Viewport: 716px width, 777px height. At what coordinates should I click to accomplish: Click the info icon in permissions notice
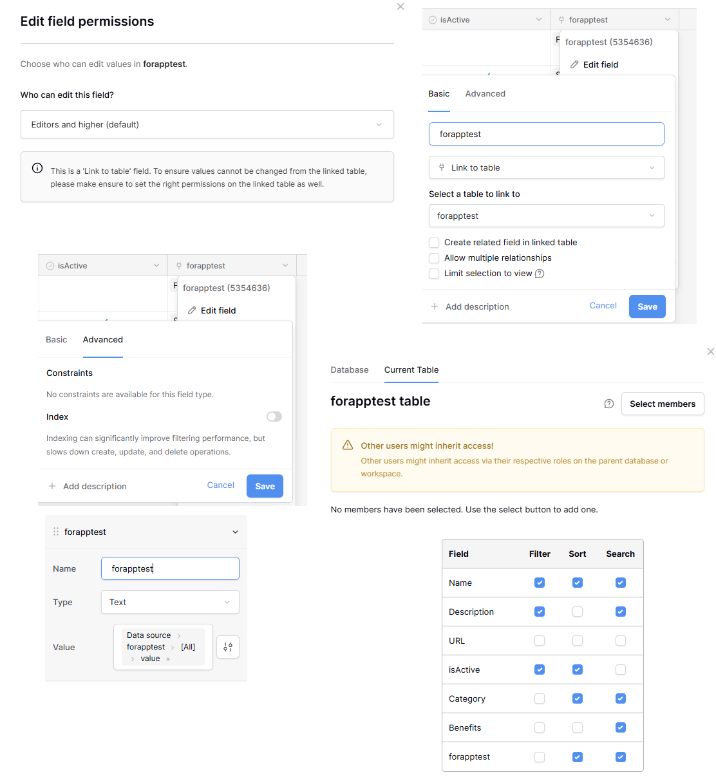(x=37, y=169)
